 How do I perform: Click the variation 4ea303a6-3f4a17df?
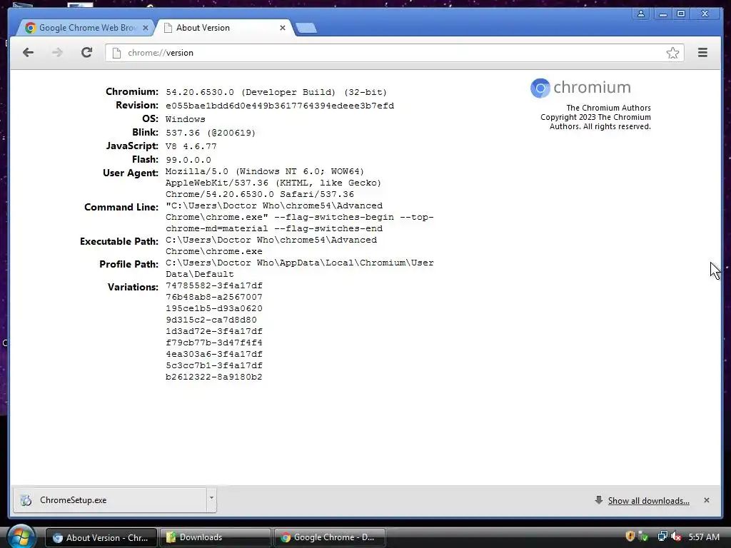coord(214,354)
